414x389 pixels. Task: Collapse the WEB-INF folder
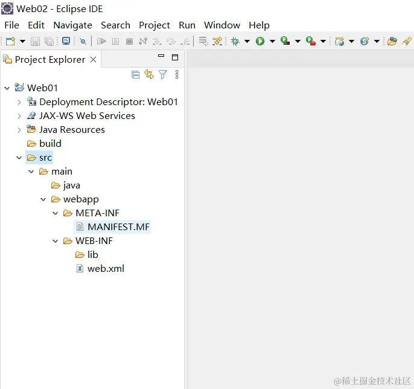[x=55, y=241]
